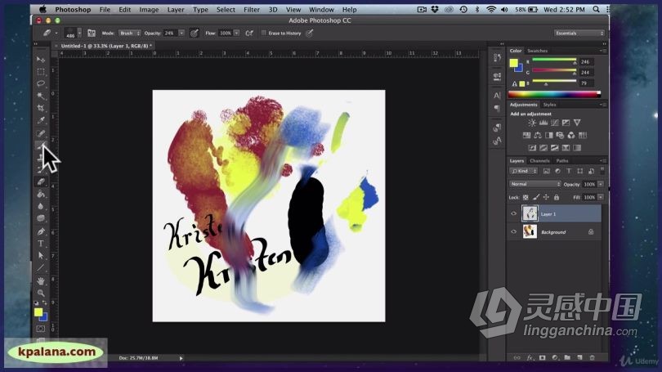The height and width of the screenshot is (372, 662).
Task: Open the Essentials workspace dropdown
Action: point(579,33)
